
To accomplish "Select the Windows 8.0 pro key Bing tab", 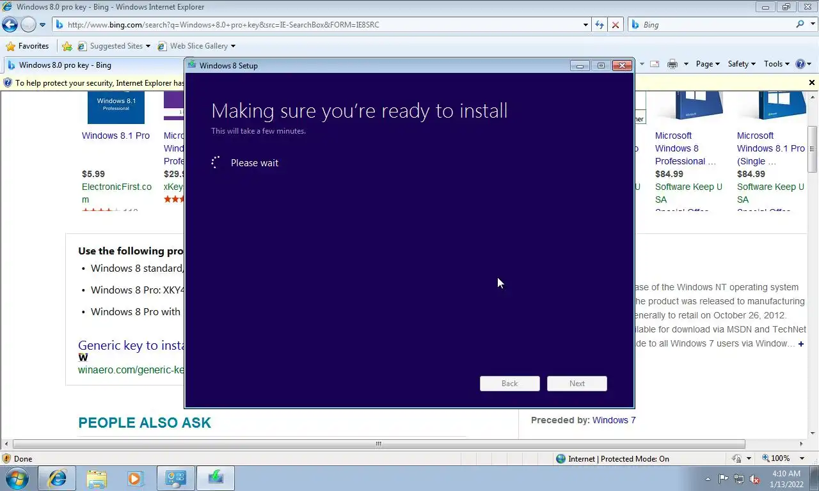I will (x=94, y=65).
